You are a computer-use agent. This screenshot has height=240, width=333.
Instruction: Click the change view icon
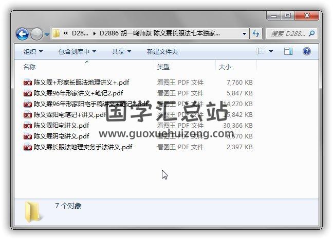click(260, 51)
